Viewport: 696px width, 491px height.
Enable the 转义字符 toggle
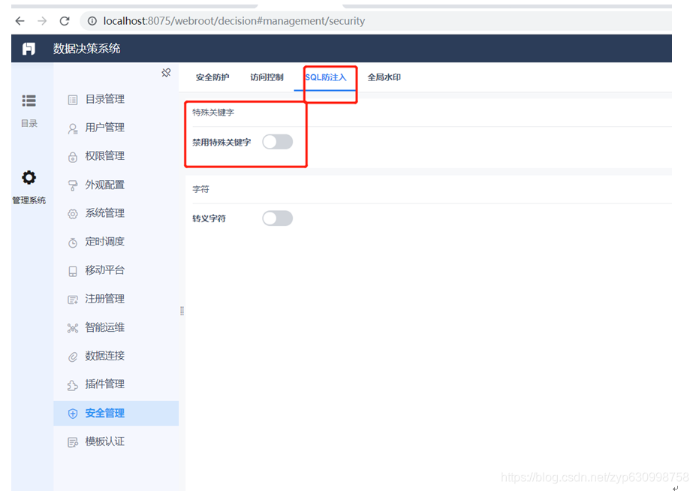pyautogui.click(x=277, y=218)
